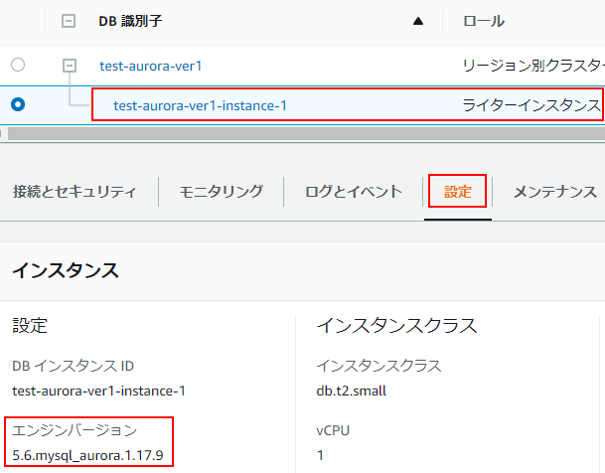605x473 pixels.
Task: Open the モニタリング tab
Action: tap(221, 192)
